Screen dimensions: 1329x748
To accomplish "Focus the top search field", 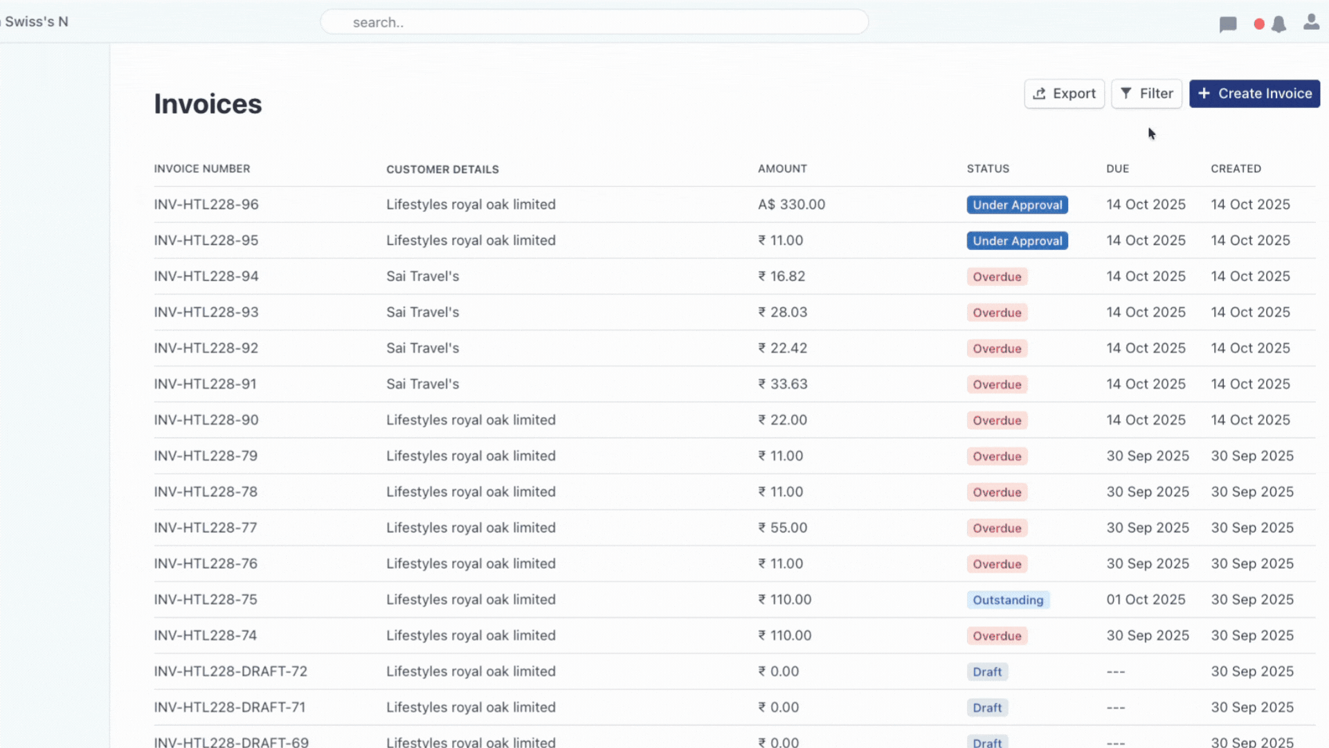I will tap(594, 22).
